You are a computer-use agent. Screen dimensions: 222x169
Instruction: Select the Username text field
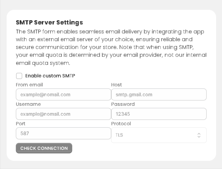tap(63, 114)
